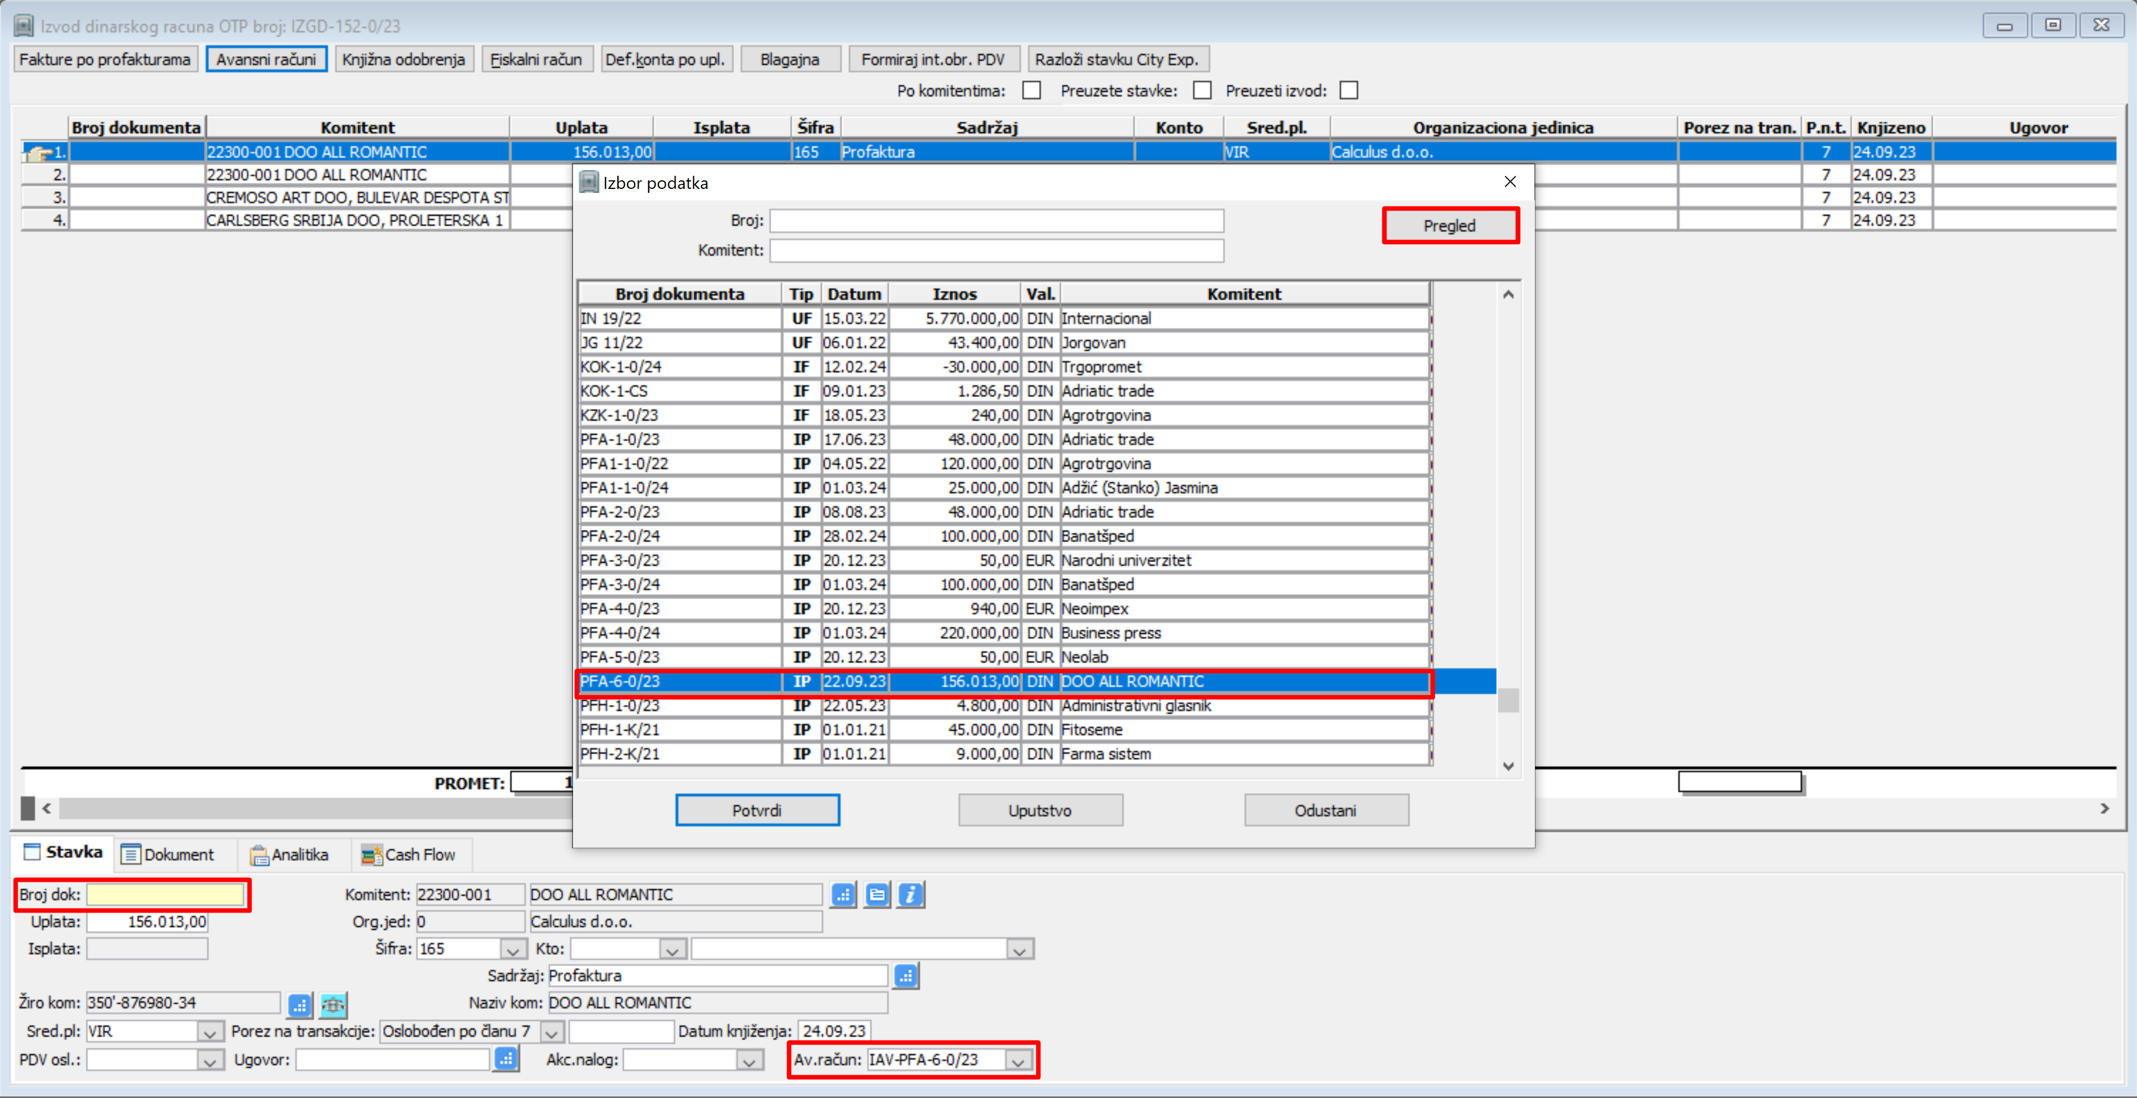The image size is (2137, 1098).
Task: Close the Izbor podatka dialog
Action: (1510, 181)
